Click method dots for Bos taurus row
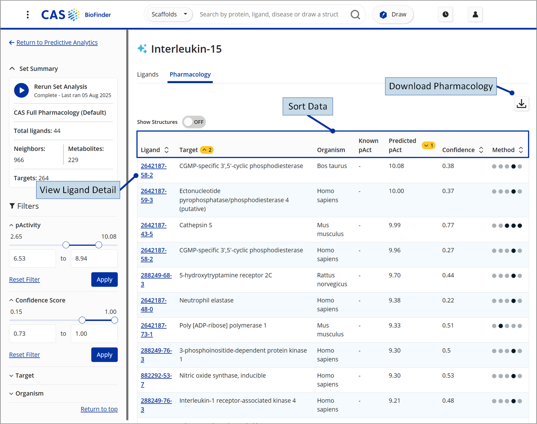The height and width of the screenshot is (424, 537). [x=507, y=166]
